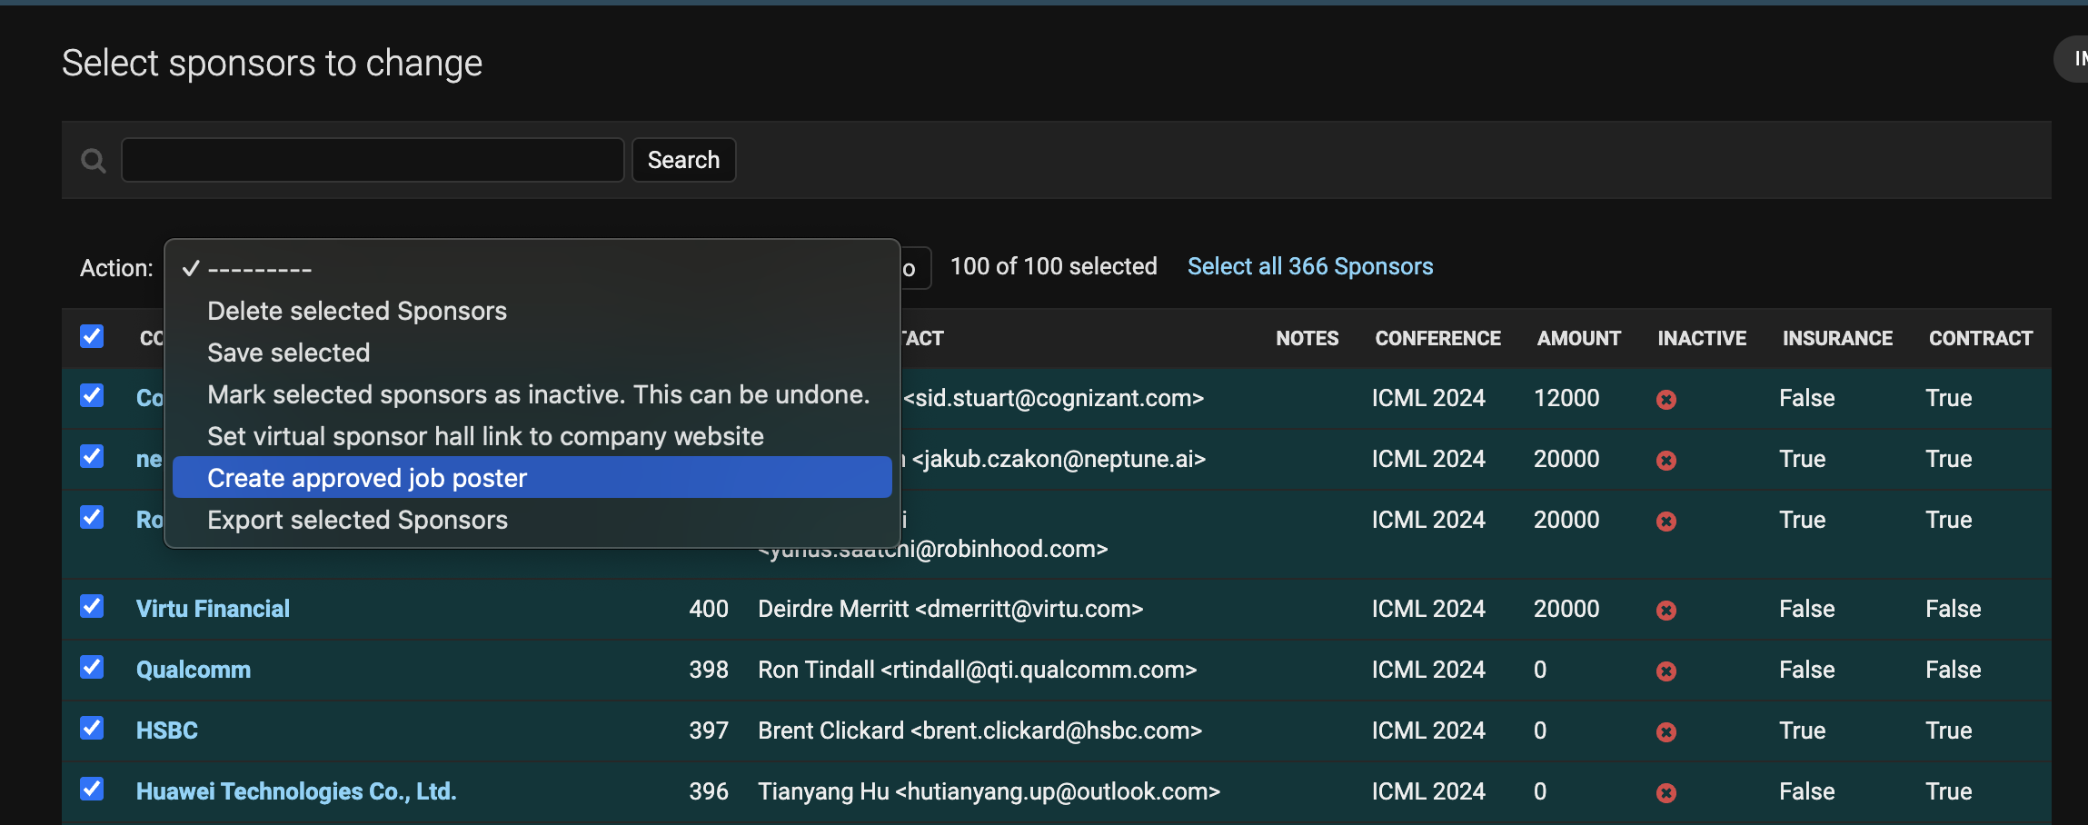Click inactive red X icon for Virtu Financial
Screen dimensions: 2088x825
coord(1666,611)
